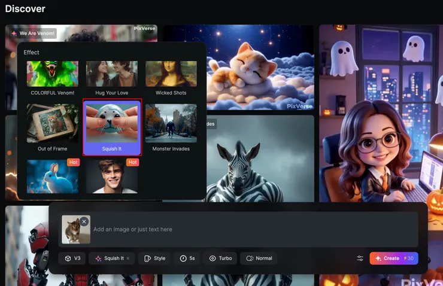Open the Squish It effect chip
The image size is (443, 286).
pos(111,258)
